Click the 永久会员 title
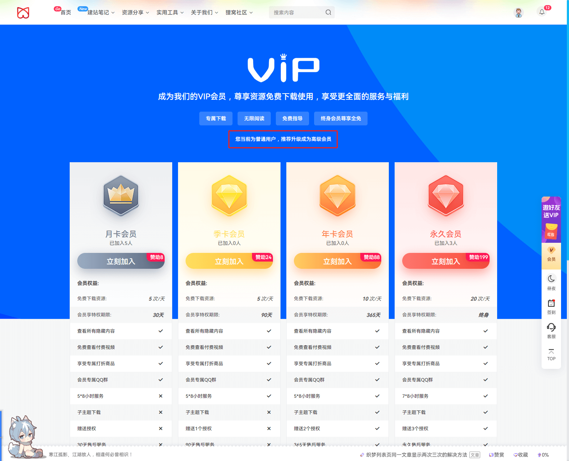Image resolution: width=569 pixels, height=461 pixels. point(446,234)
